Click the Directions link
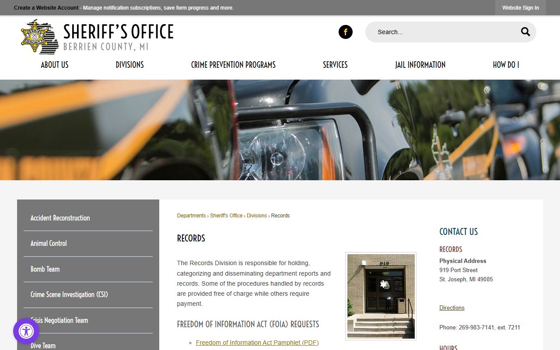Viewport: 560px width, 350px height. (452, 308)
